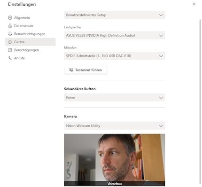Expand the Lautsprecher ASUS VS228 dropdown
202x187 pixels.
115,35
